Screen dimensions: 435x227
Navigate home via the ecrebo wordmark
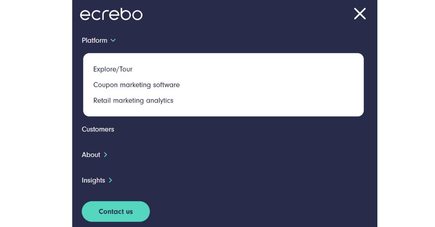coord(111,14)
